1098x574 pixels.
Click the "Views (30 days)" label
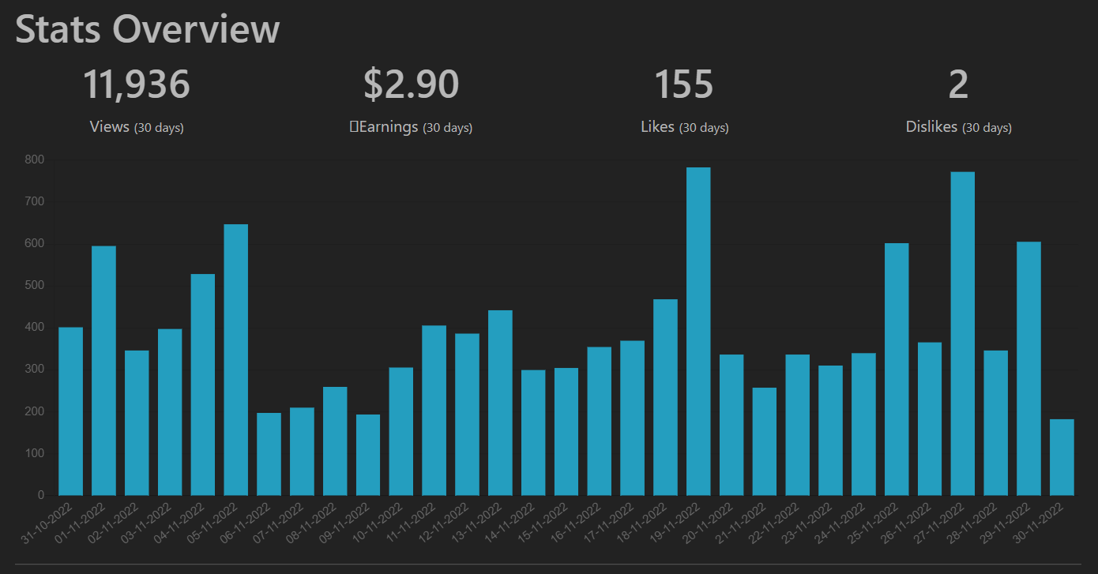pyautogui.click(x=137, y=127)
